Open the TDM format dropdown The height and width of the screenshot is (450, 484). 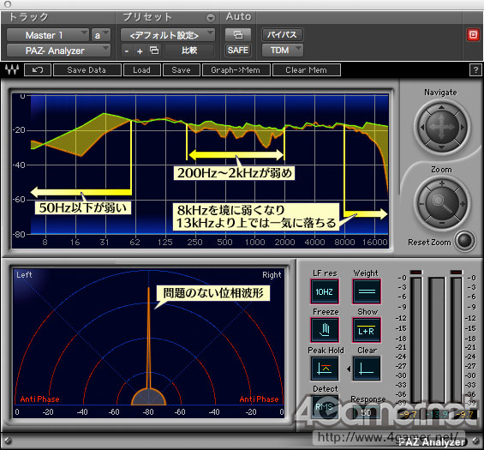(282, 50)
